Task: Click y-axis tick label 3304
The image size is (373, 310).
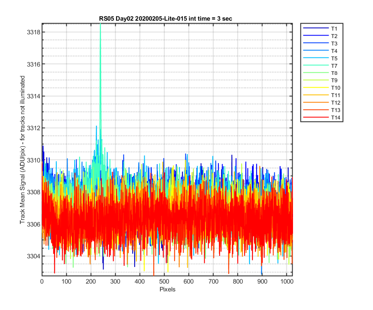Action: (x=33, y=256)
